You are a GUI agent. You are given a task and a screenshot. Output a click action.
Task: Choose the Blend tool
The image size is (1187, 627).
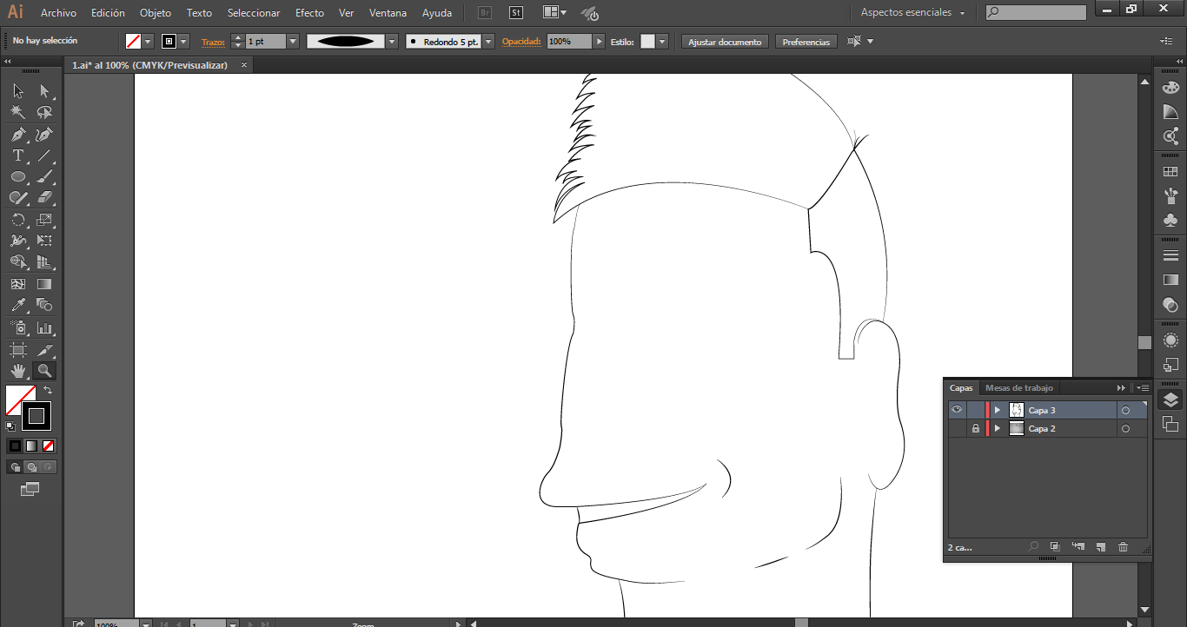tap(44, 305)
